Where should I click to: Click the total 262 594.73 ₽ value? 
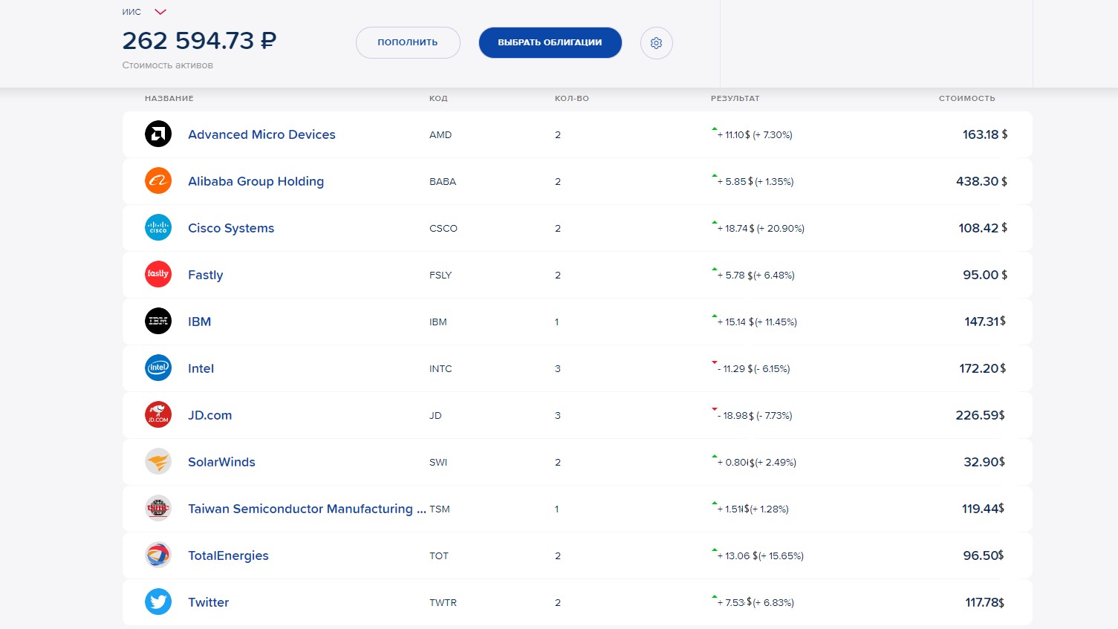pos(199,40)
